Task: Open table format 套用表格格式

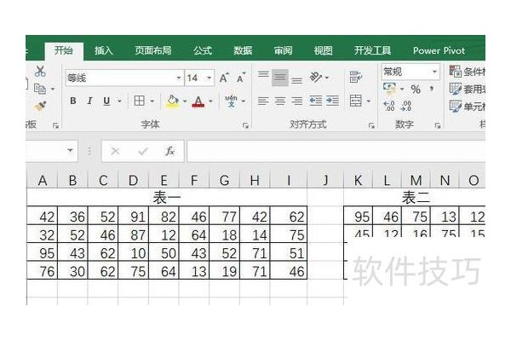Action: (x=467, y=89)
